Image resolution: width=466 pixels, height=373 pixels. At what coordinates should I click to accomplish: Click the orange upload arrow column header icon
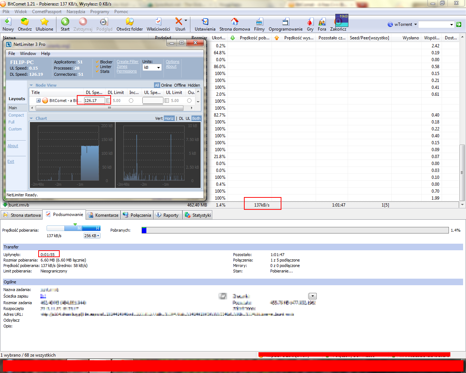277,38
